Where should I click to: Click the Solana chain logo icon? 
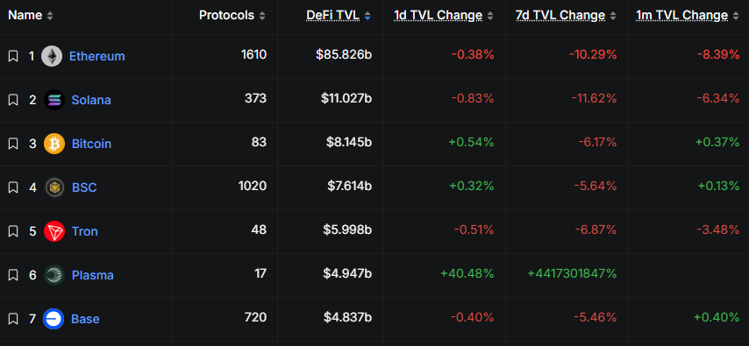[54, 100]
